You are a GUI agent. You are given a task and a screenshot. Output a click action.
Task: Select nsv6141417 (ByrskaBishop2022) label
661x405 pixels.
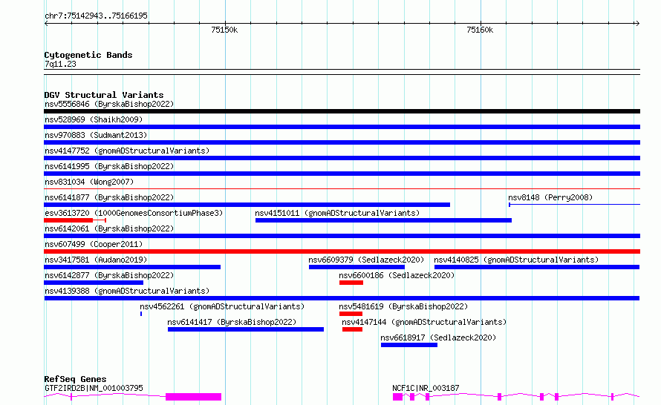tap(232, 322)
